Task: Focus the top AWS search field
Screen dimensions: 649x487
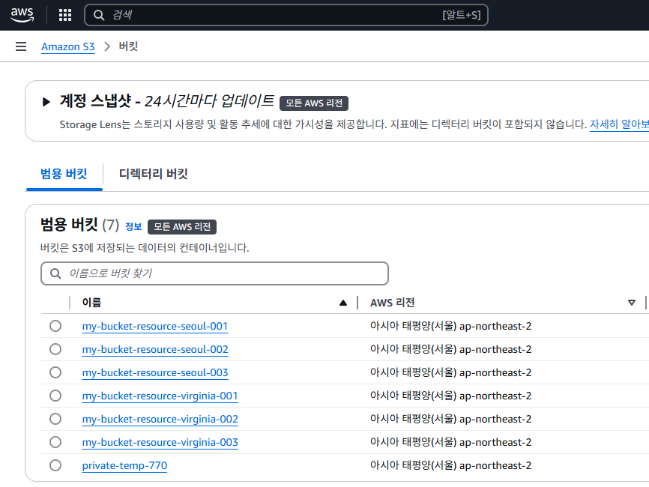Action: pyautogui.click(x=286, y=15)
